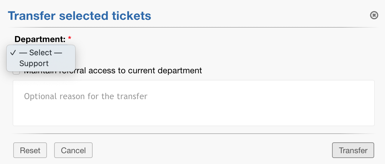Screen dimensions: 385x164
Task: Hit Cancel to abort the transfer
Action: click(73, 150)
